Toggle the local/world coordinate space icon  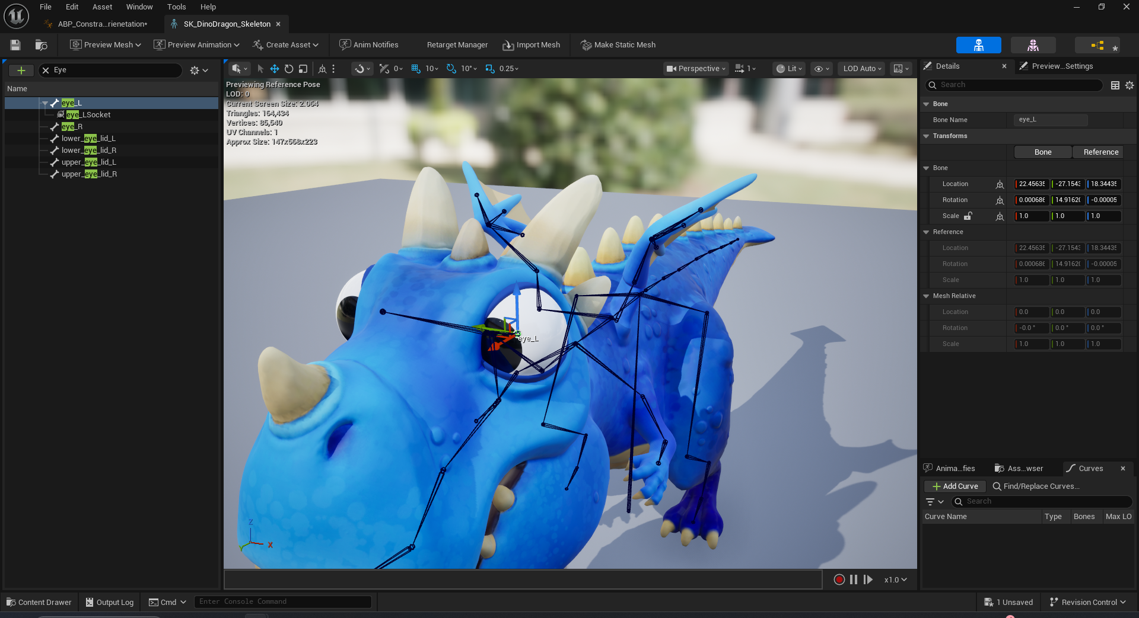tap(322, 69)
